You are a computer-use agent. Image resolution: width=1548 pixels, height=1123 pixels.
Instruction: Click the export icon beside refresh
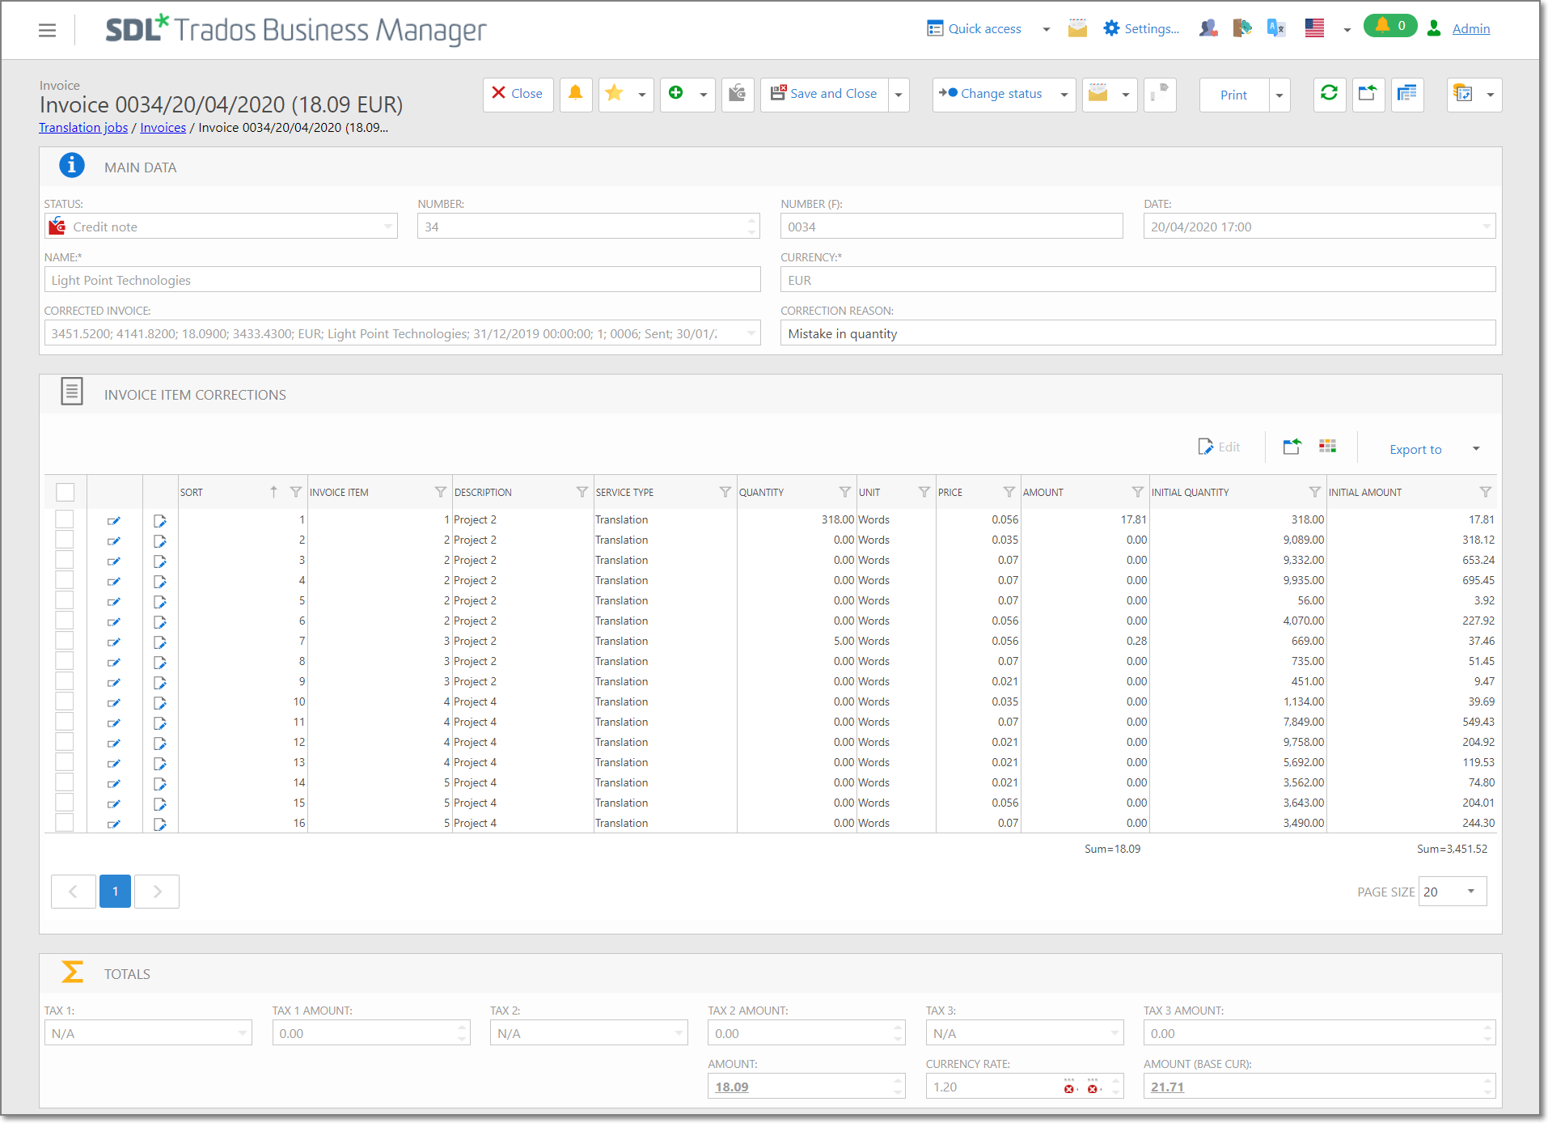tap(1368, 94)
